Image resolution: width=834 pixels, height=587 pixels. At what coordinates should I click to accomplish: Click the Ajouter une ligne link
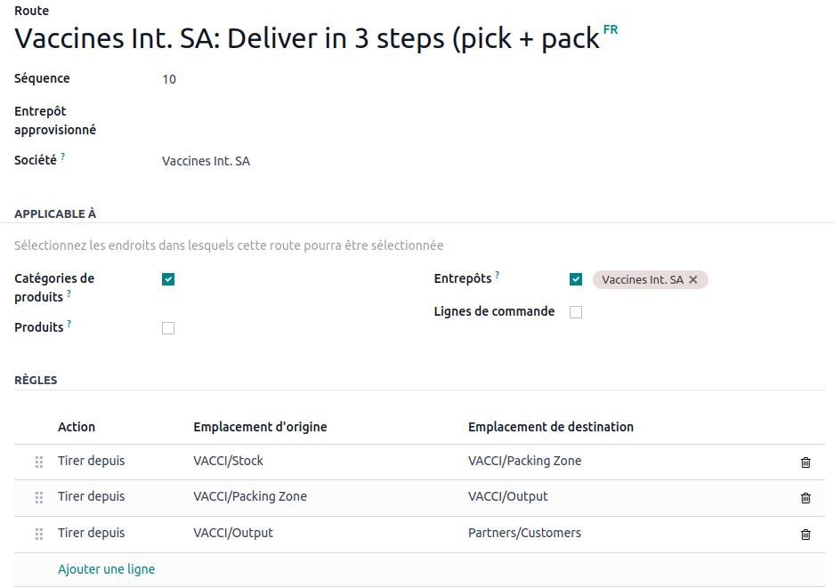pos(106,569)
